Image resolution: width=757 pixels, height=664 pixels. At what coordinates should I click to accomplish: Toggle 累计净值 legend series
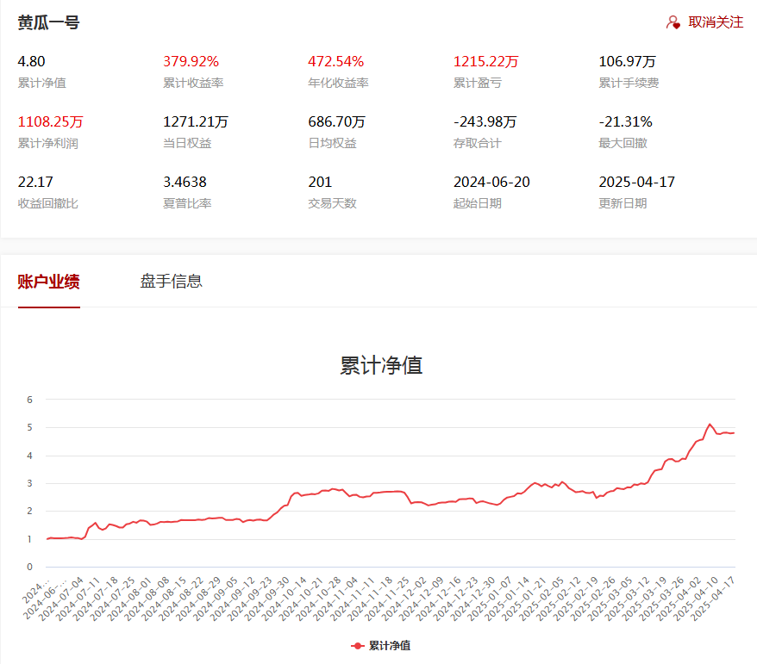click(x=380, y=646)
